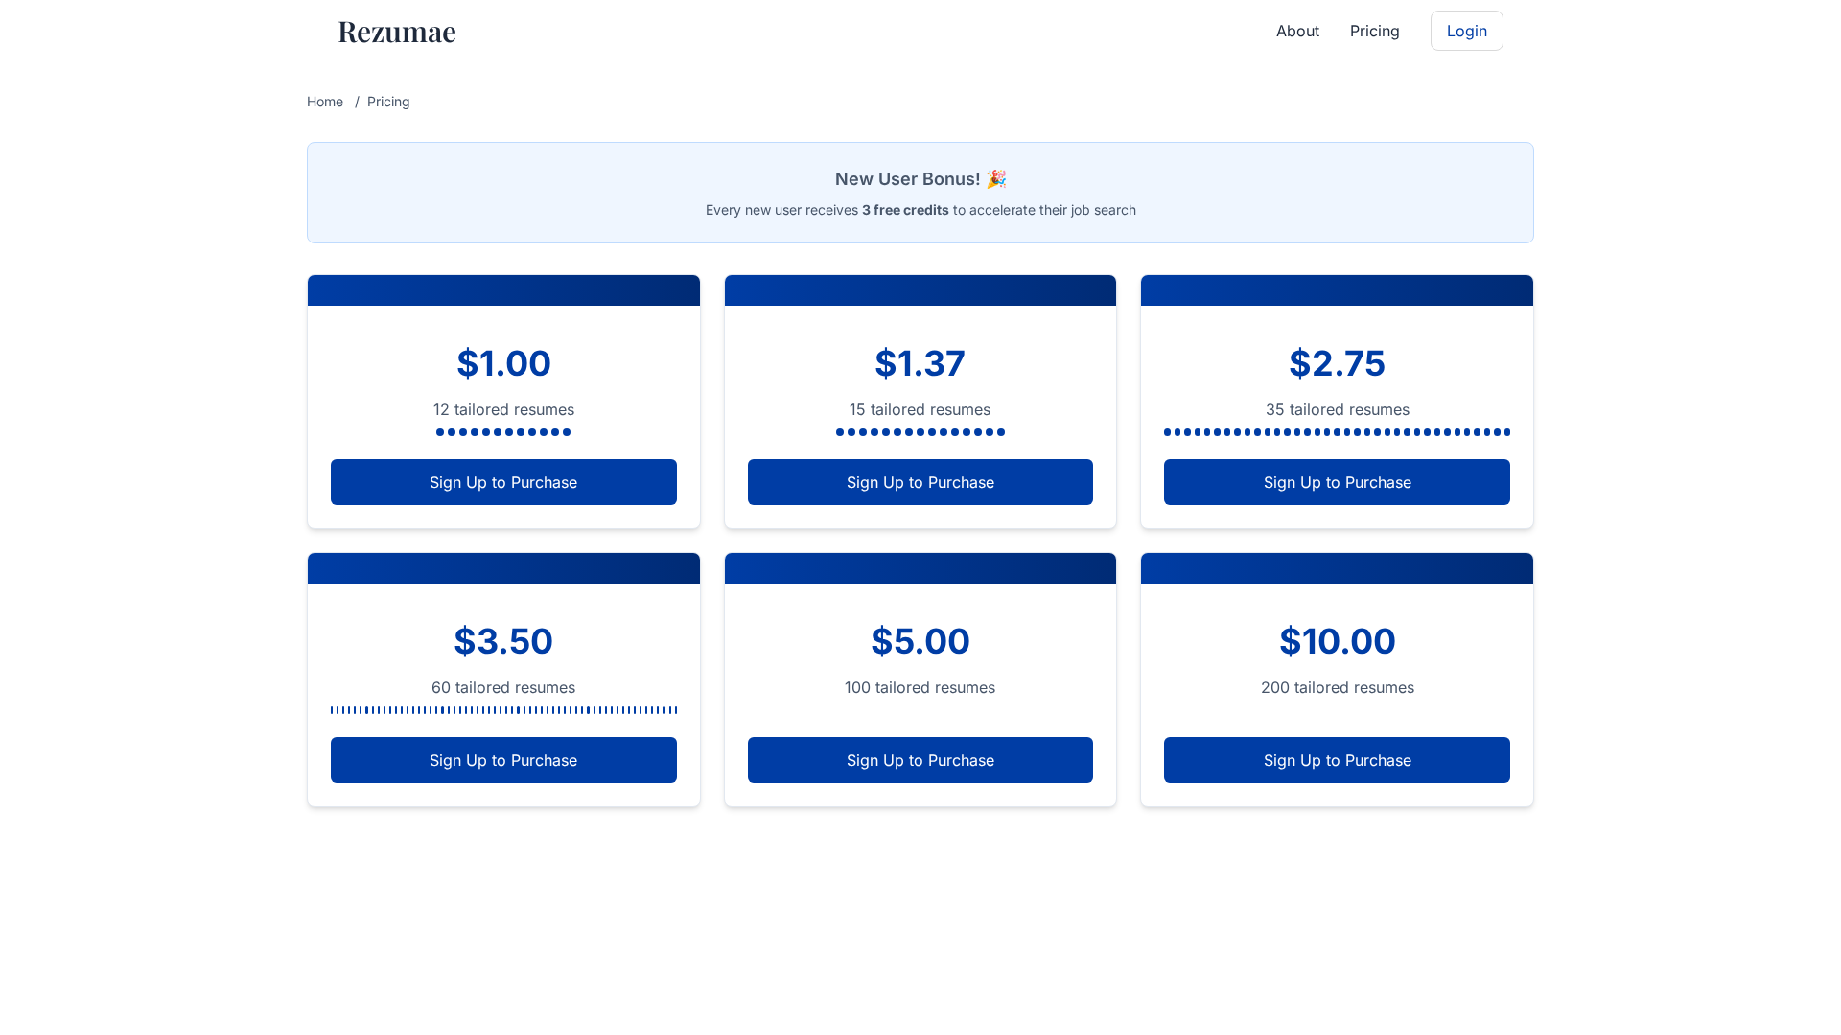The image size is (1841, 1035).
Task: Click the party popper emoji in banner
Action: pyautogui.click(x=996, y=179)
